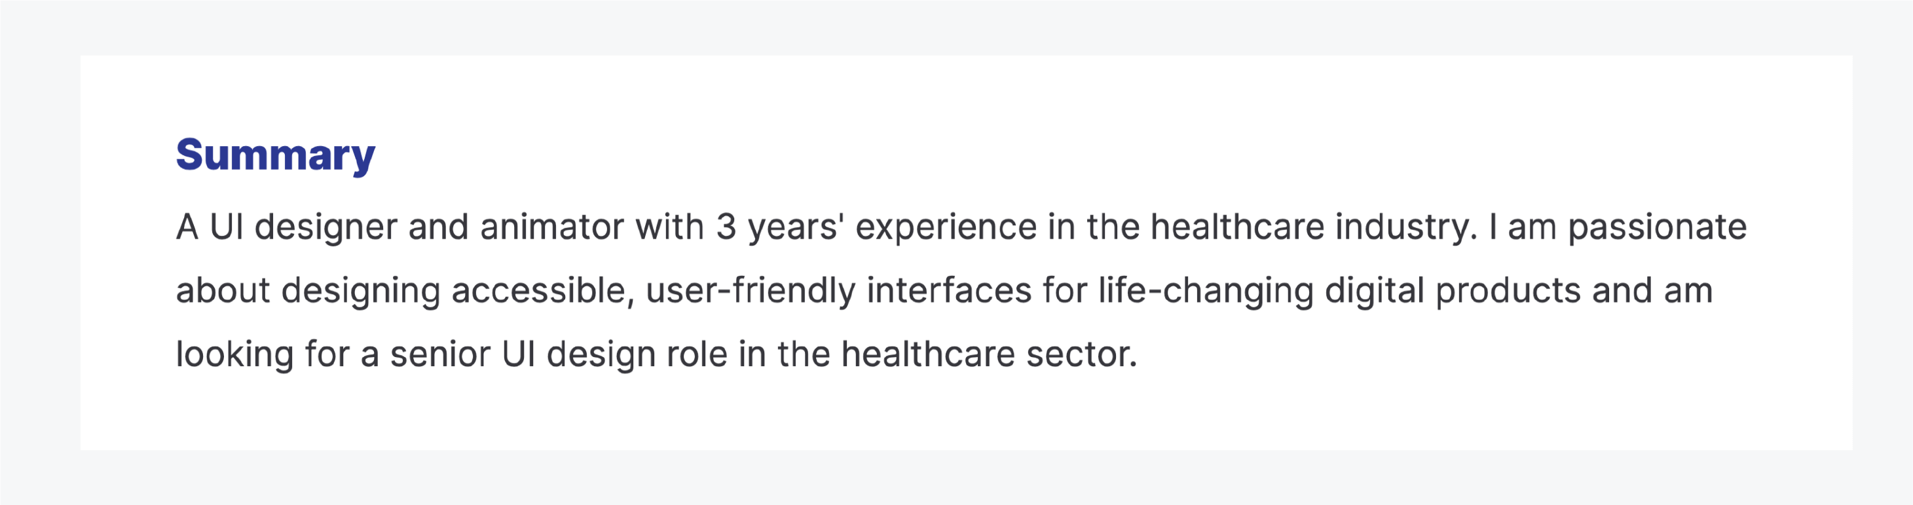The height and width of the screenshot is (505, 1913).
Task: Click the word "user-friendly" in the text
Action: pyautogui.click(x=750, y=290)
